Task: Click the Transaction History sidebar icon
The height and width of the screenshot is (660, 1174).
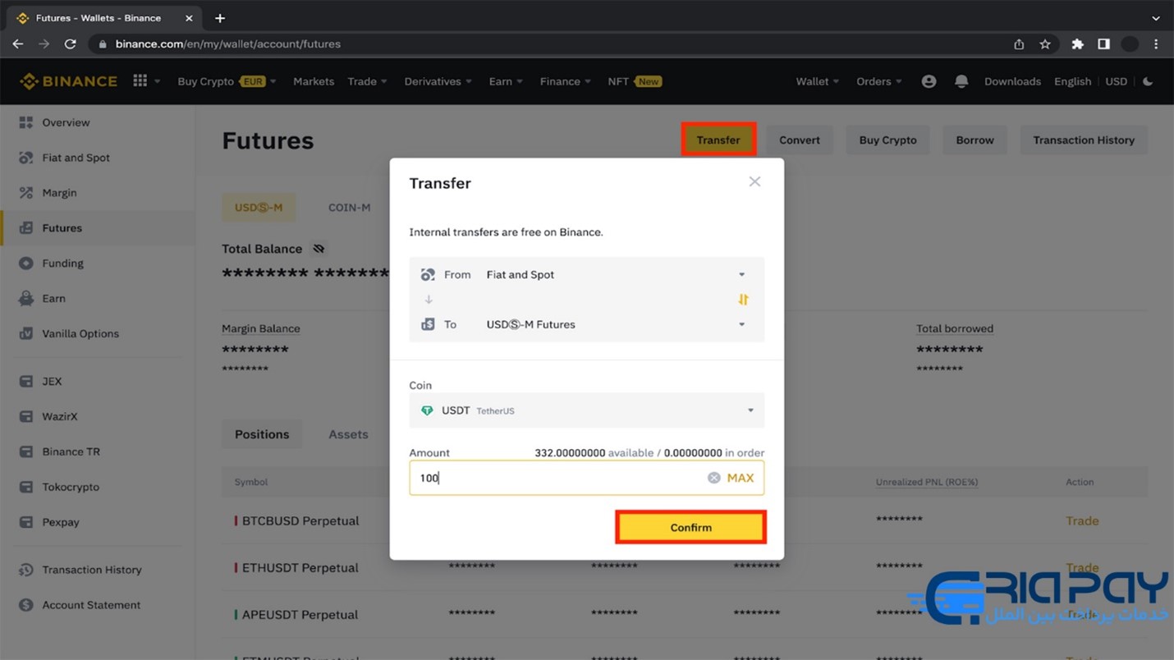Action: (x=26, y=570)
